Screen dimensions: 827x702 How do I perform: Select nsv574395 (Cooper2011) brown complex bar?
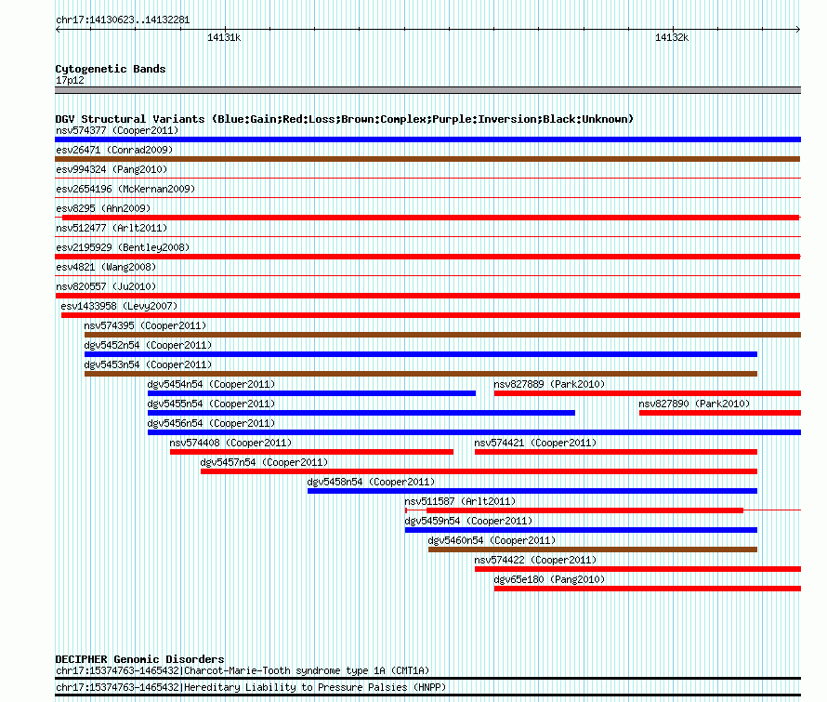point(442,335)
